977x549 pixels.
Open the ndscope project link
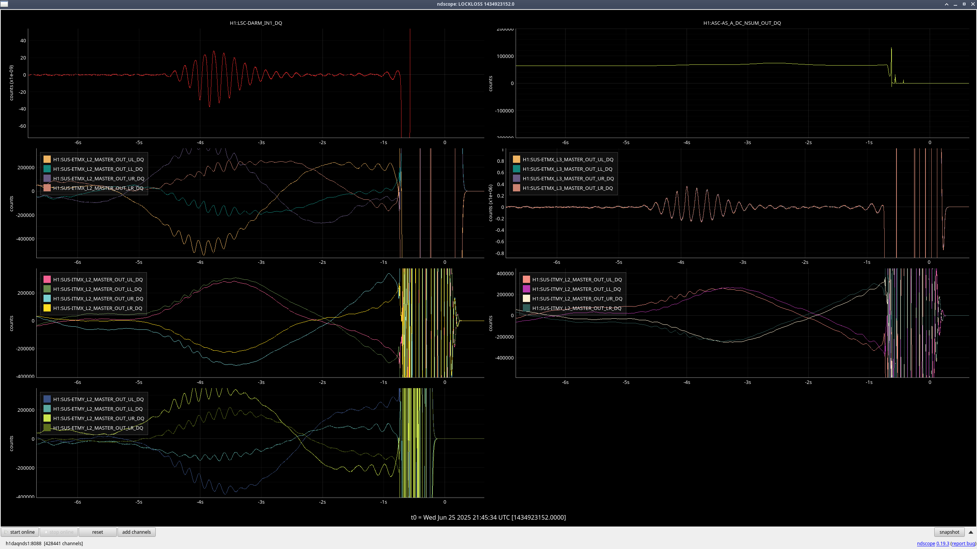[x=926, y=543]
